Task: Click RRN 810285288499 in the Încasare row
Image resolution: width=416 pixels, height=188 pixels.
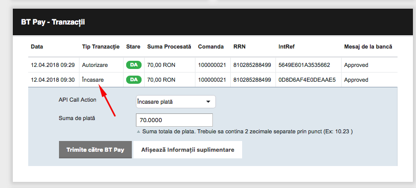Action: (x=252, y=80)
